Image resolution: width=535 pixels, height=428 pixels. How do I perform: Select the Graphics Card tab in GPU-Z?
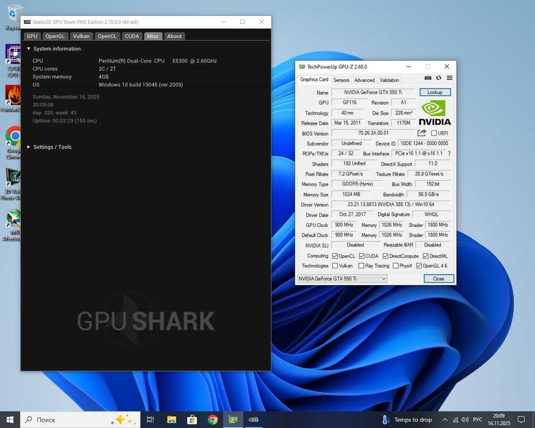click(x=314, y=79)
